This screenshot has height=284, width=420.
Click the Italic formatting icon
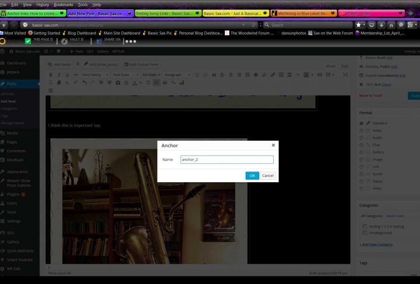[59, 75]
